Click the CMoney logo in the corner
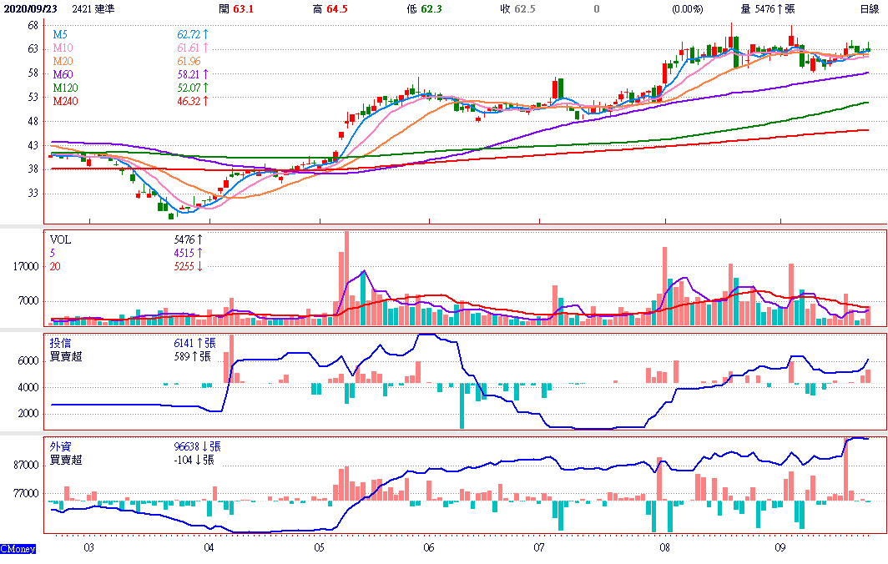This screenshot has width=888, height=564. click(17, 548)
